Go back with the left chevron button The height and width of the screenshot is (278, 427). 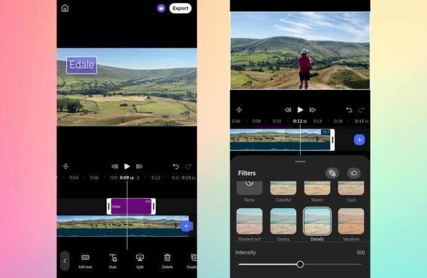point(65,261)
